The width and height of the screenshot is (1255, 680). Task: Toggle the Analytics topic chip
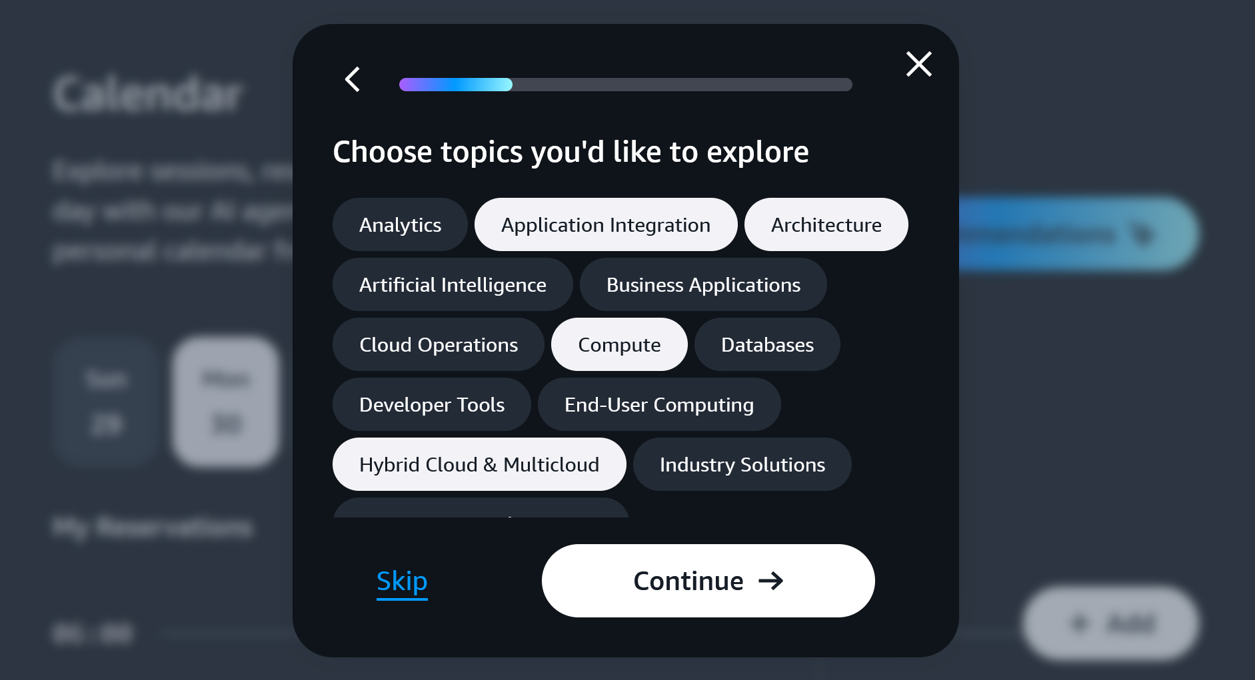tap(400, 224)
